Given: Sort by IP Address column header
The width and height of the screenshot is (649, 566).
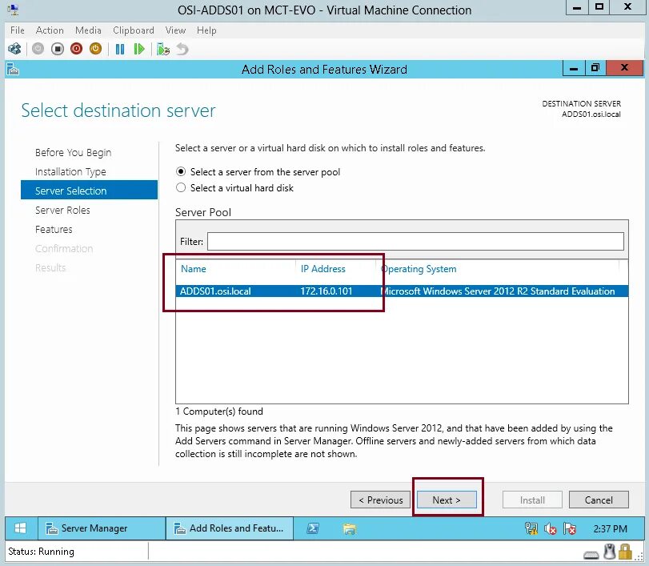Looking at the screenshot, I should [x=322, y=268].
